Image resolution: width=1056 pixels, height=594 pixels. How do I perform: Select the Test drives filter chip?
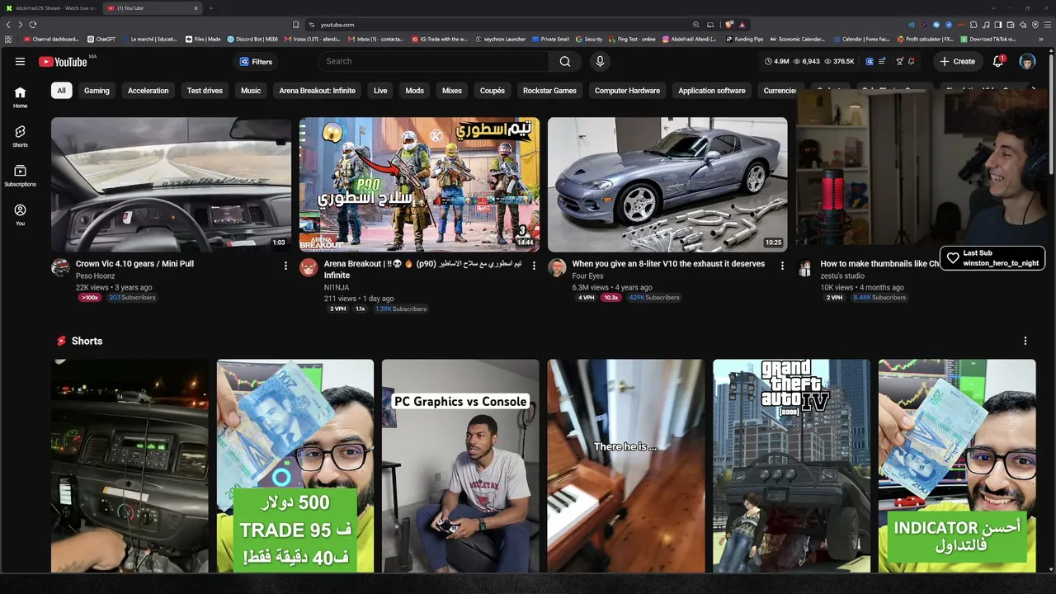205,91
